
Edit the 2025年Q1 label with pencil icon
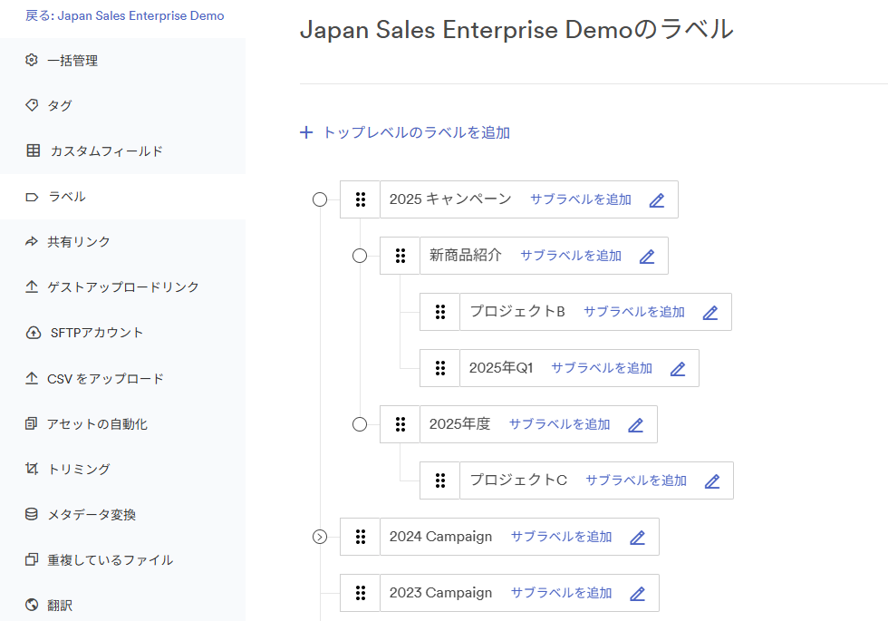pos(678,368)
